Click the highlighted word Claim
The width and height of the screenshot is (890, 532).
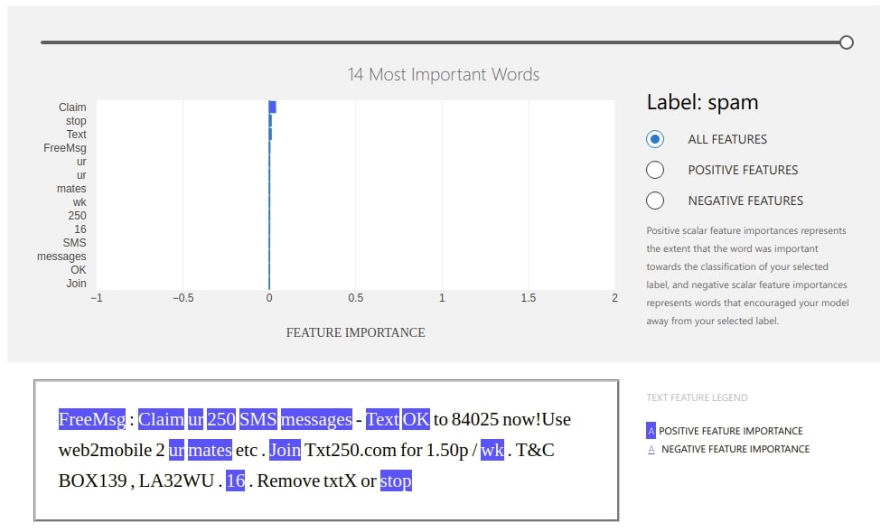163,418
